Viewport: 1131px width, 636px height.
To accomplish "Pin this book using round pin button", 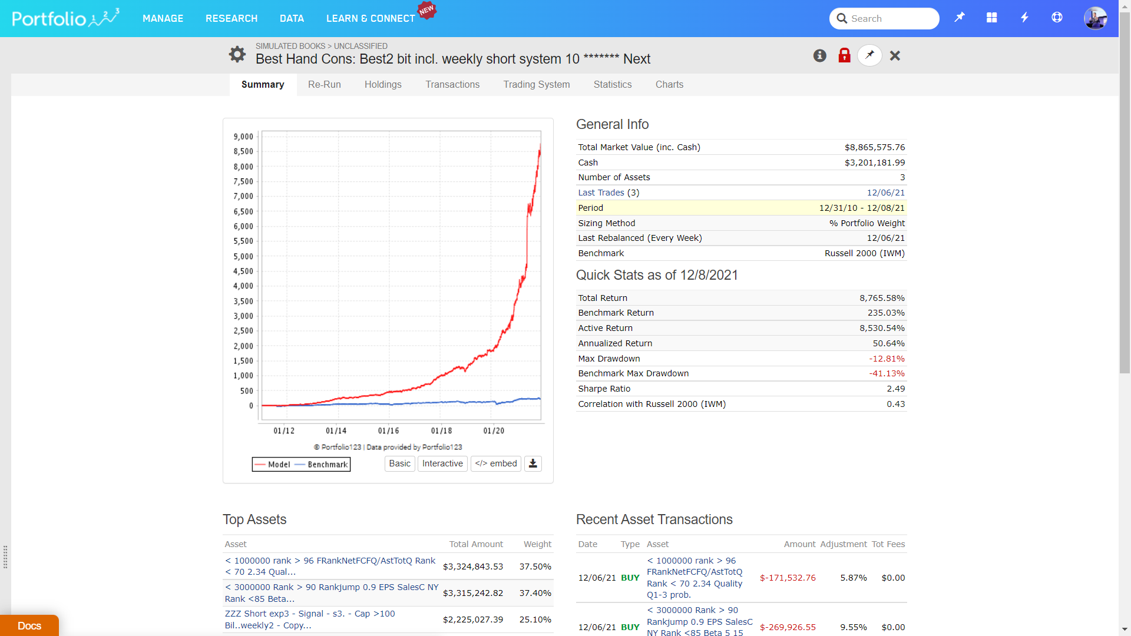I will (x=869, y=55).
